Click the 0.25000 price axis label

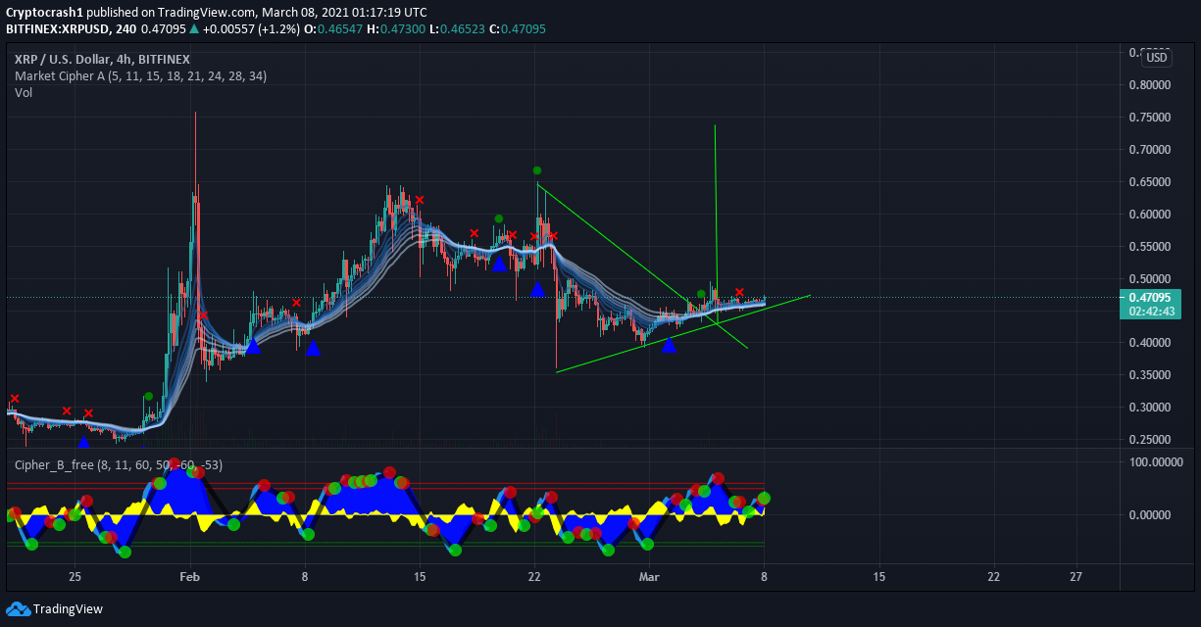[x=1149, y=440]
